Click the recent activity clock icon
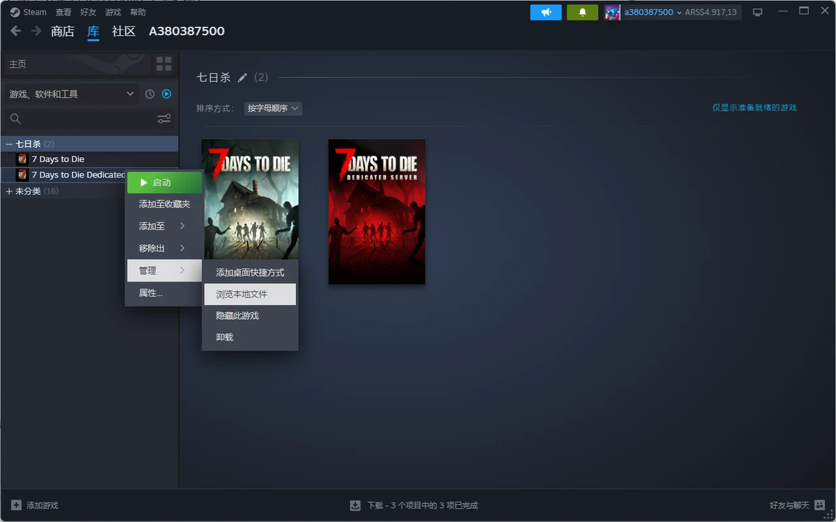This screenshot has width=836, height=522. click(x=150, y=94)
